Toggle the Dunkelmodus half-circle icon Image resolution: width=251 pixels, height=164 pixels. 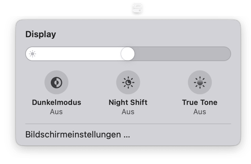coord(56,82)
